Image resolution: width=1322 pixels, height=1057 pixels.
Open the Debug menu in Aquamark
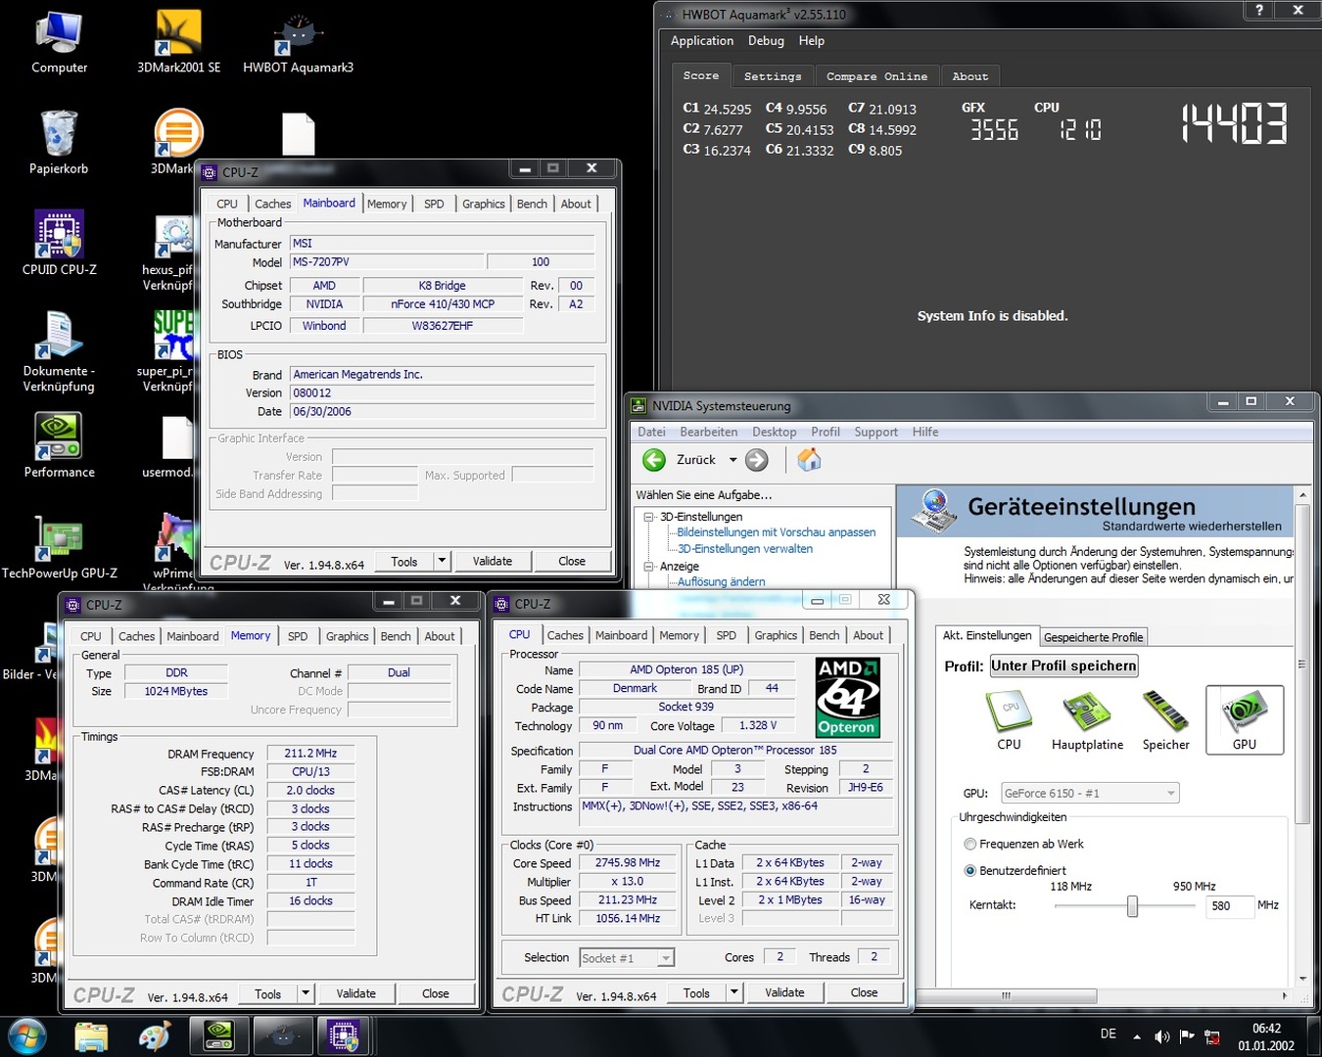pos(766,41)
